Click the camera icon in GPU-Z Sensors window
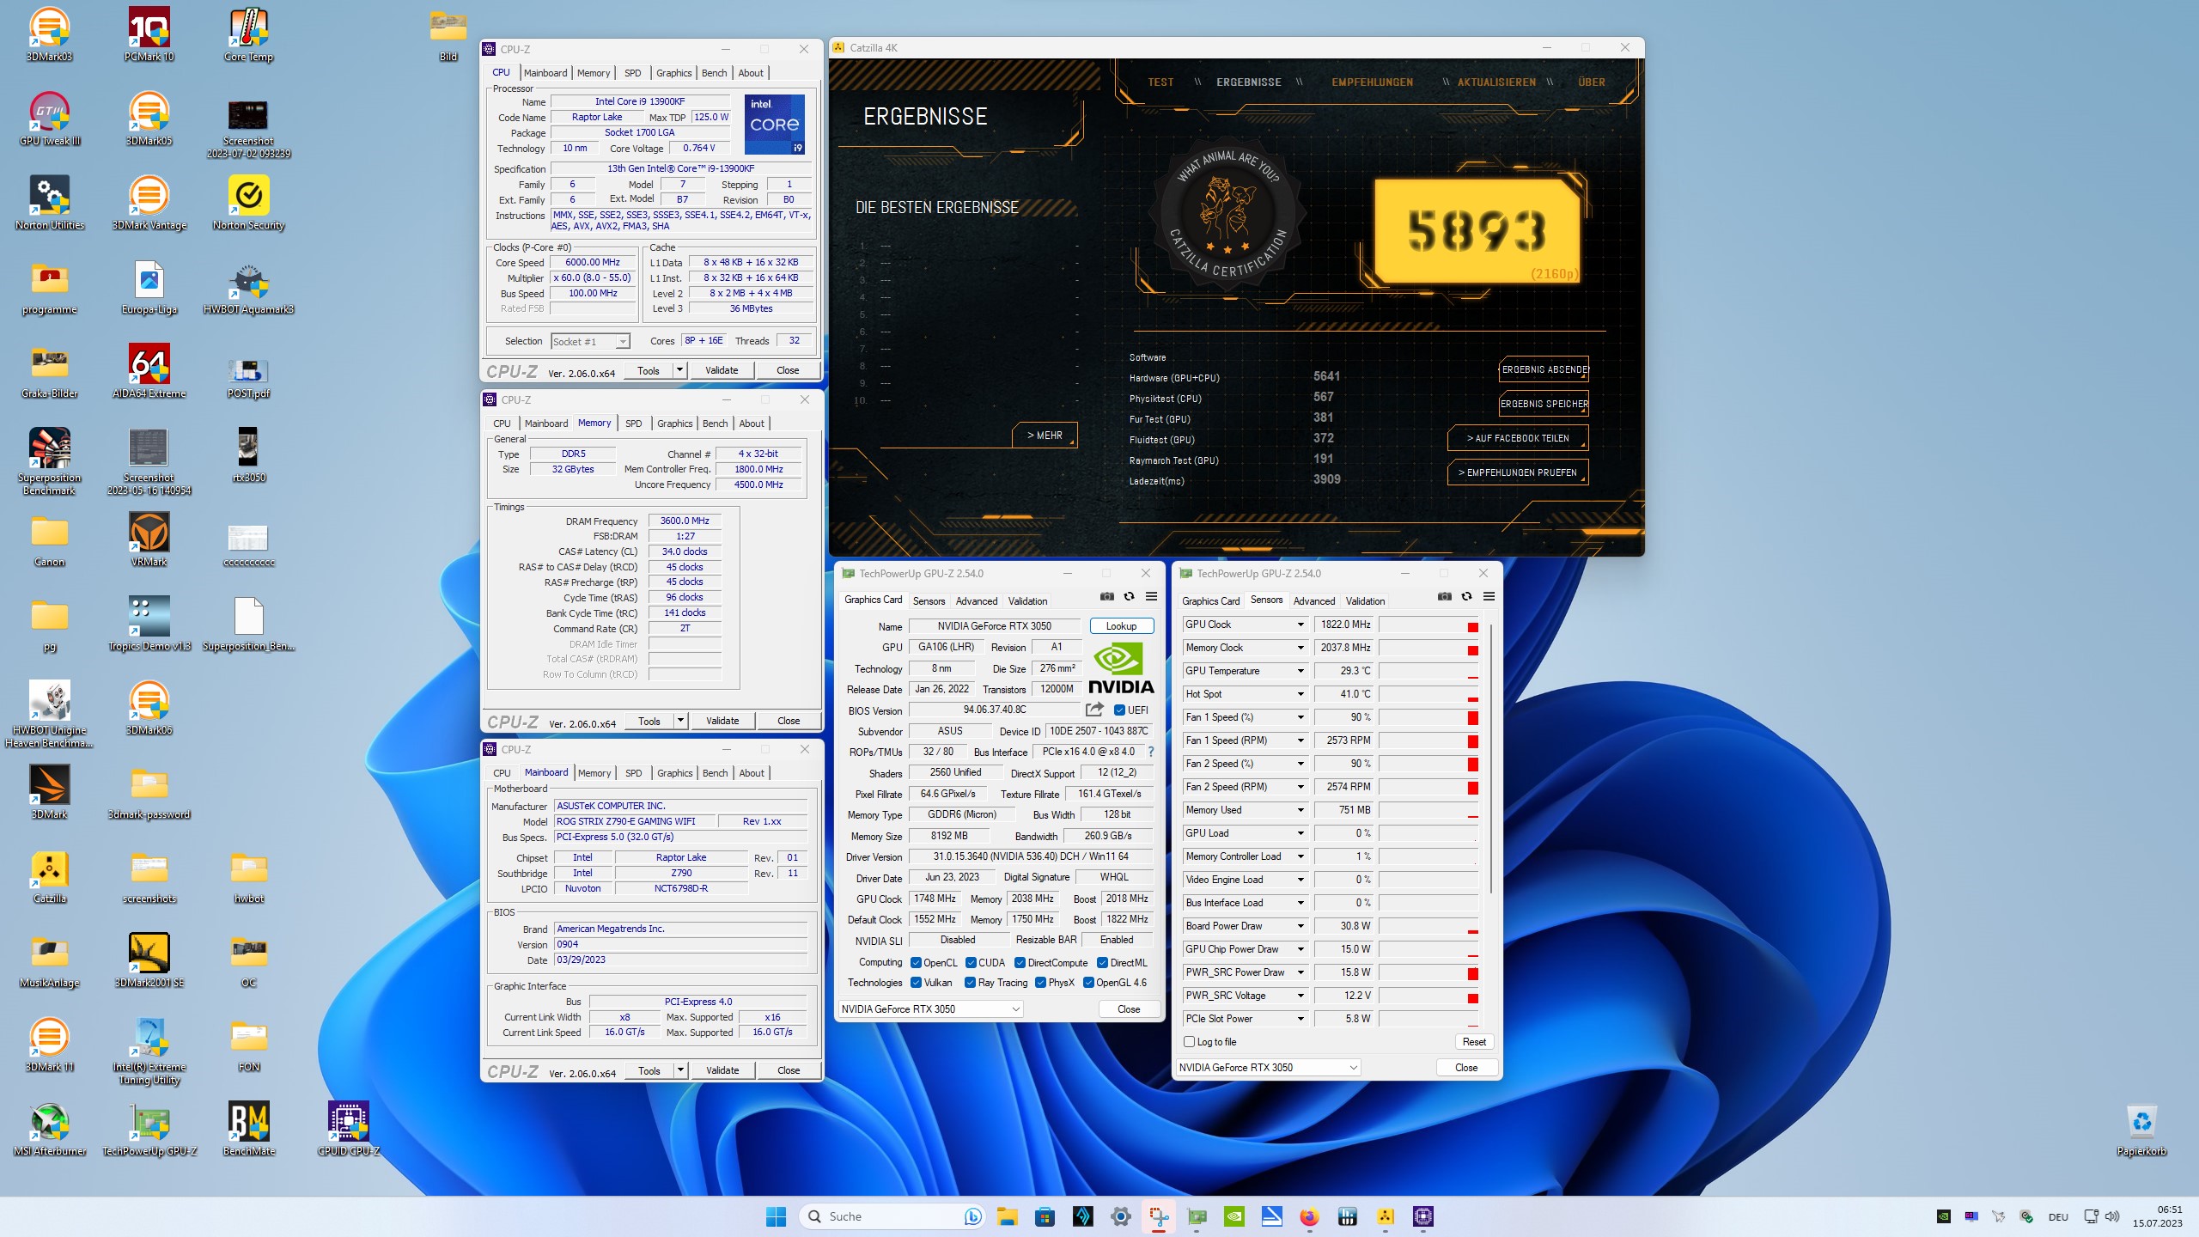The image size is (2199, 1237). click(x=1445, y=597)
